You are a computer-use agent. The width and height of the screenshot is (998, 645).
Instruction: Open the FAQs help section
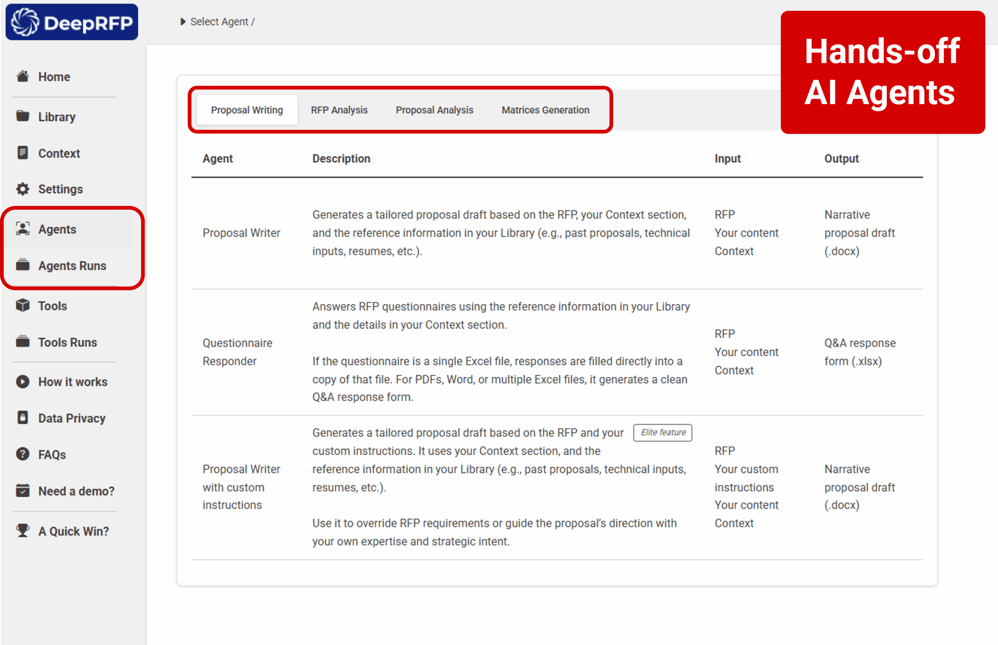pyautogui.click(x=52, y=454)
